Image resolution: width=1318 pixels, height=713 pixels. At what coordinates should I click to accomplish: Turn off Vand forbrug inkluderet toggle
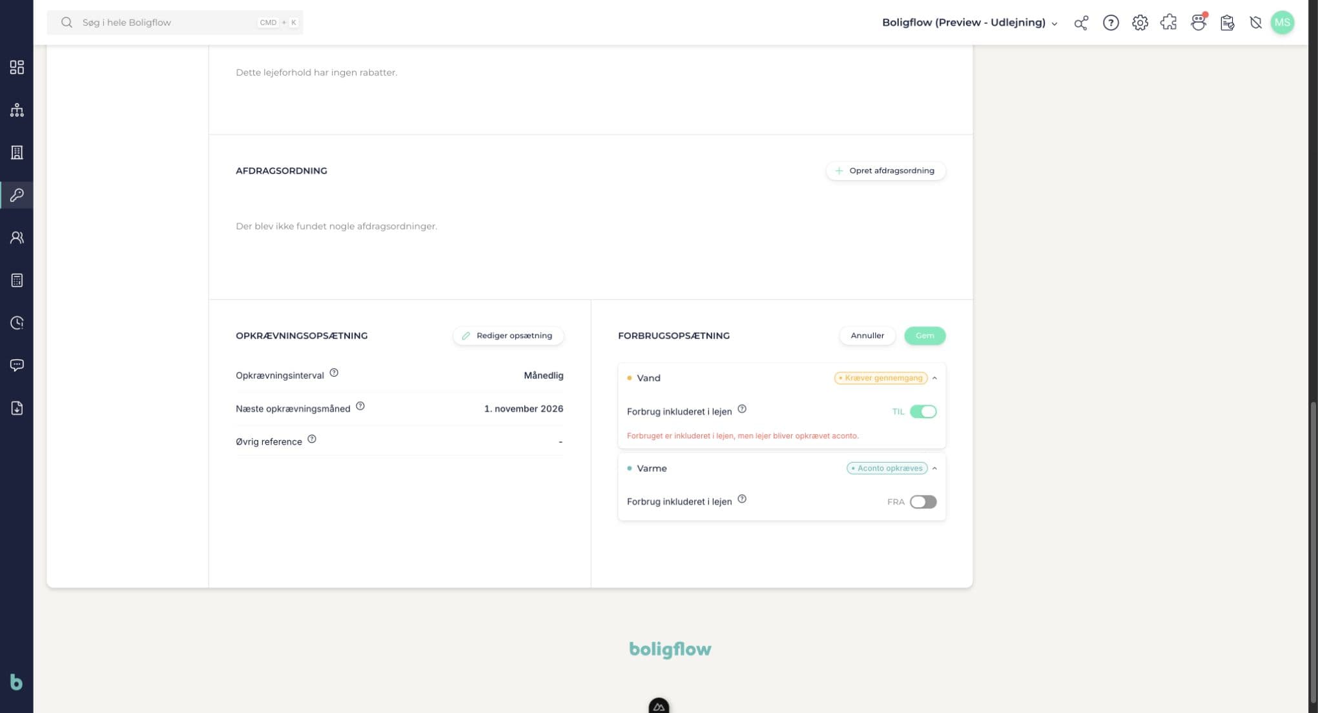click(923, 412)
